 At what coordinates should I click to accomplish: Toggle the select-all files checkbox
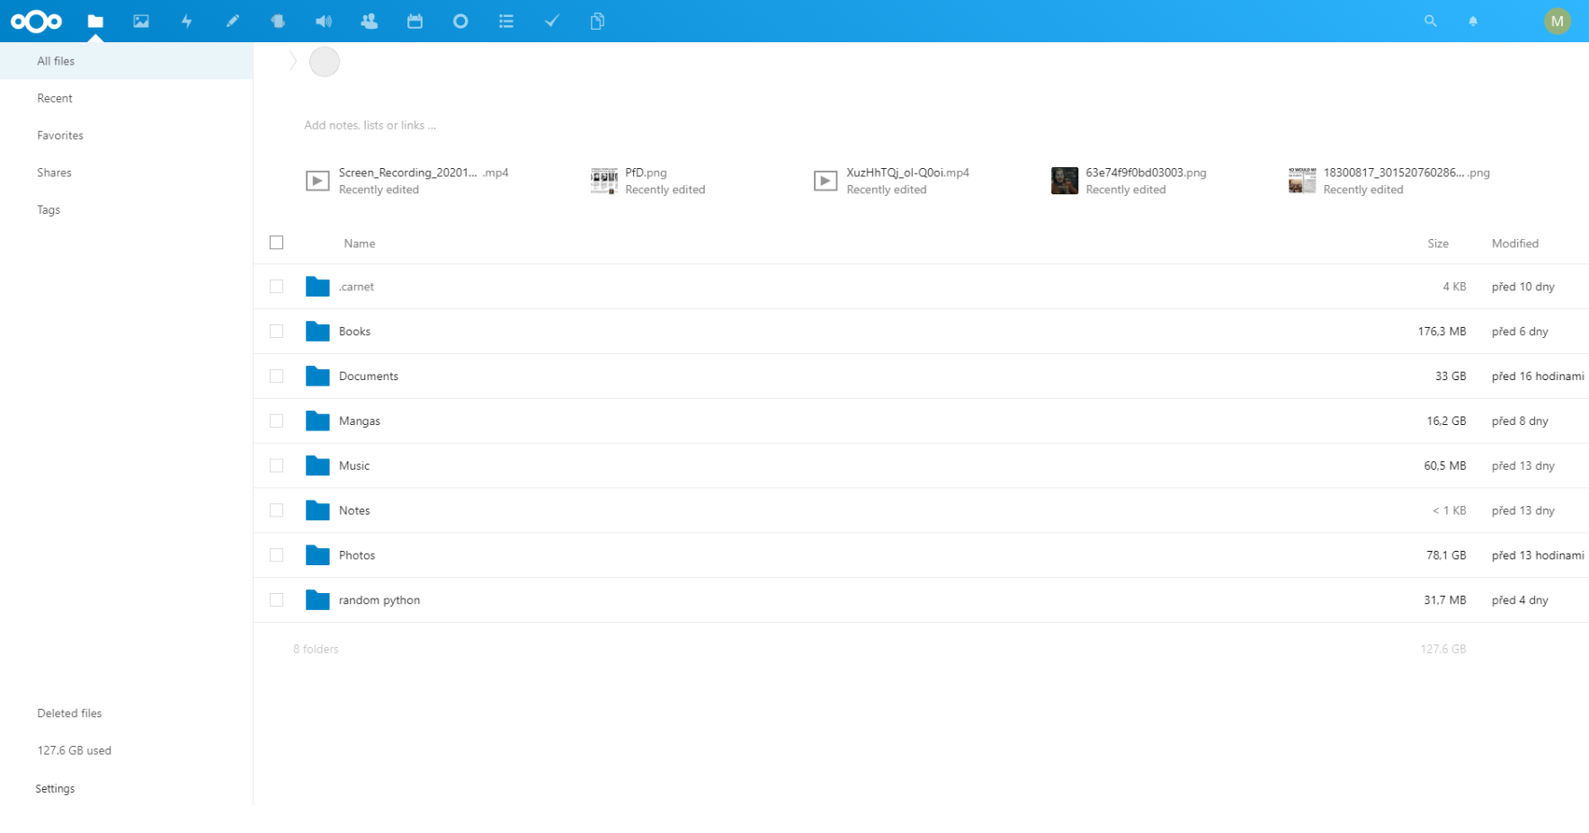point(276,243)
